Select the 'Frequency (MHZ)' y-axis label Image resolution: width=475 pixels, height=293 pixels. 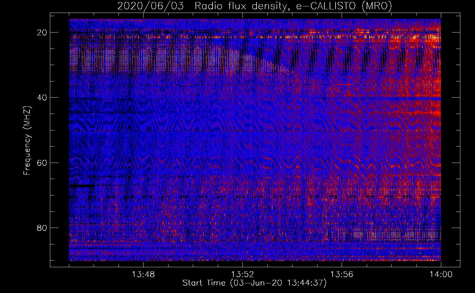click(27, 140)
